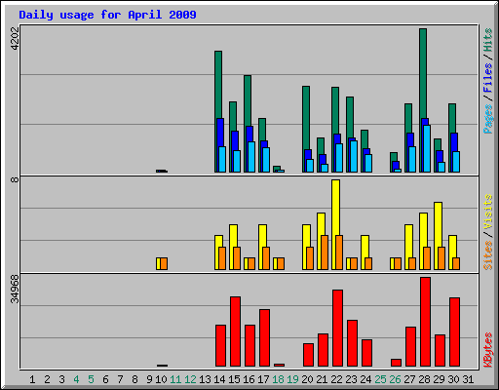Select the red KBytes bar for day 15
The width and height of the screenshot is (499, 390).
(236, 331)
